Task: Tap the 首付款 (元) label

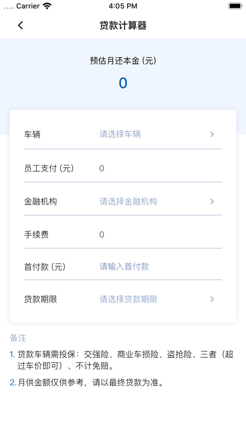Action: tap(45, 266)
